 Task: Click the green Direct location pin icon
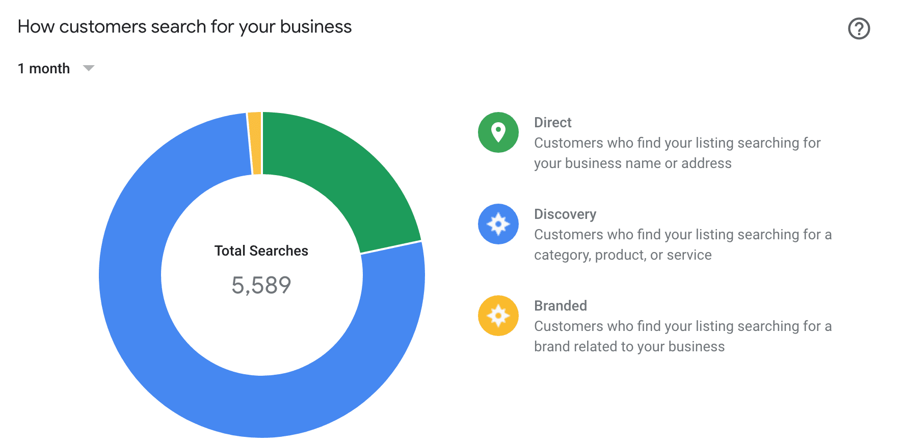click(498, 132)
